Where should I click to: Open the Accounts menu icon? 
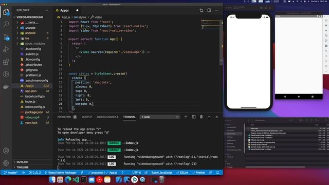[6, 151]
